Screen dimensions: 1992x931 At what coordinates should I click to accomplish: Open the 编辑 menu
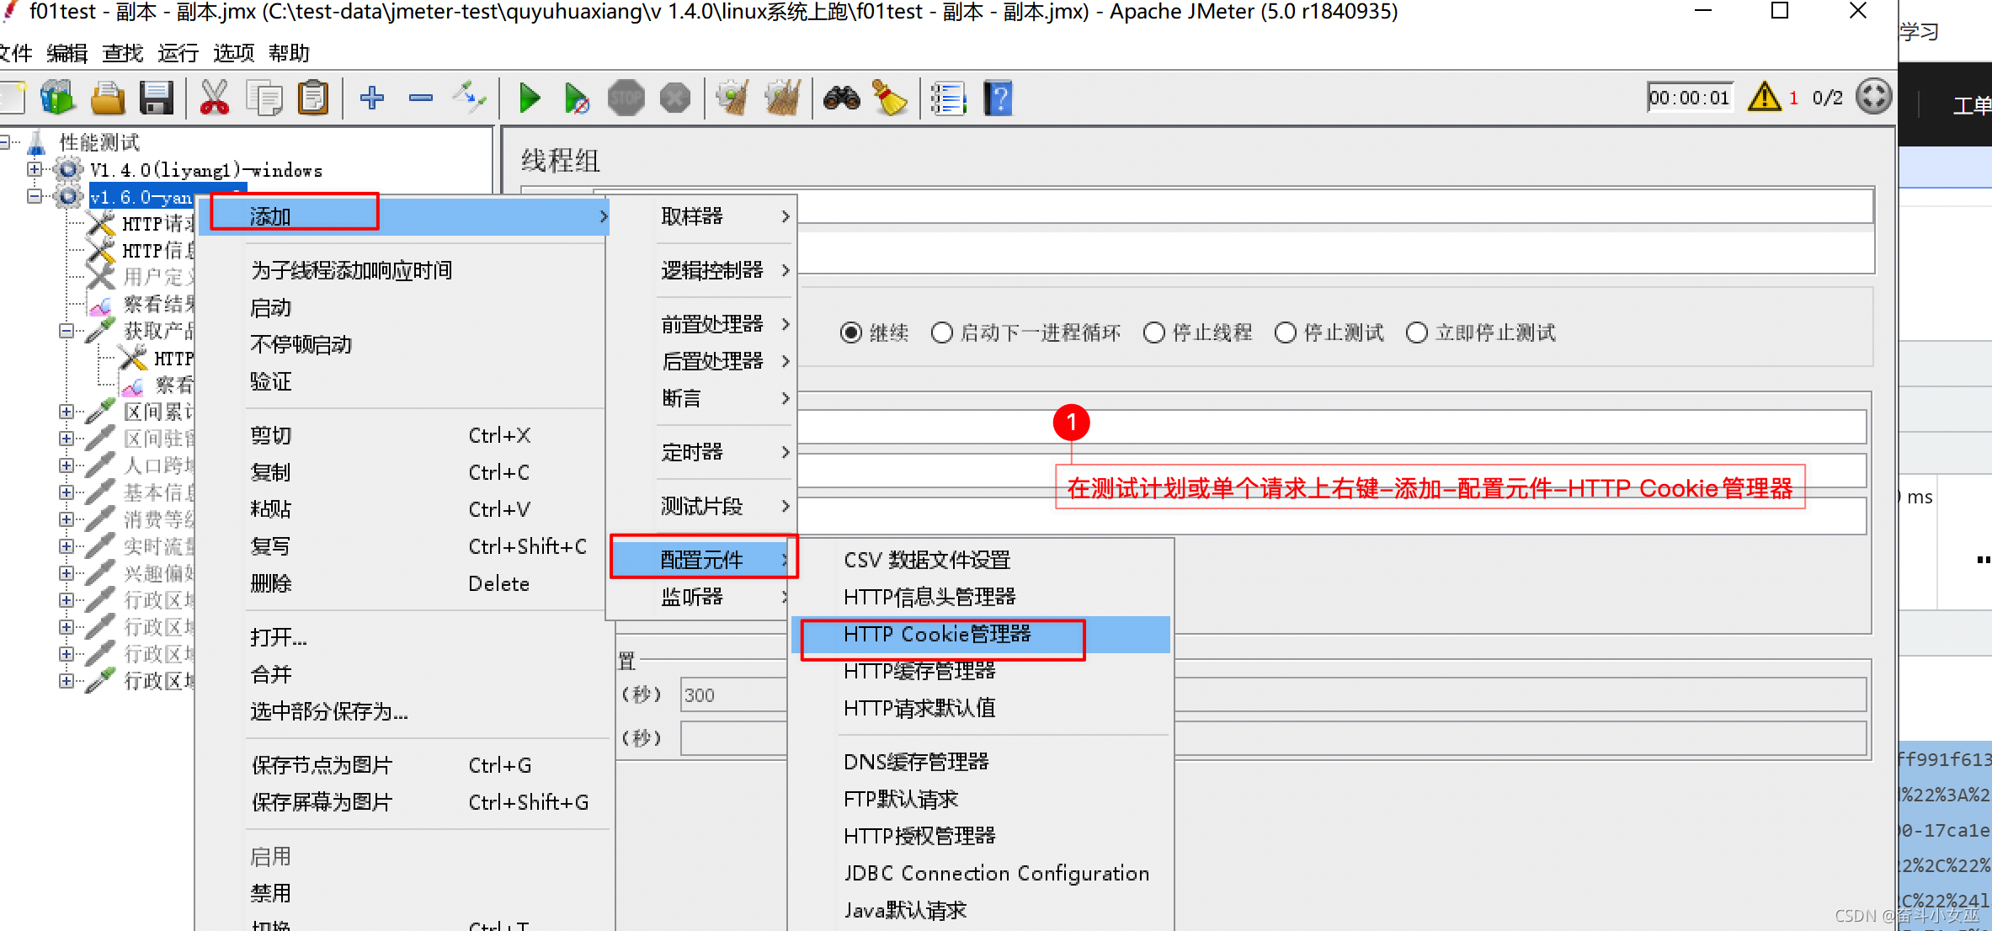coord(67,53)
